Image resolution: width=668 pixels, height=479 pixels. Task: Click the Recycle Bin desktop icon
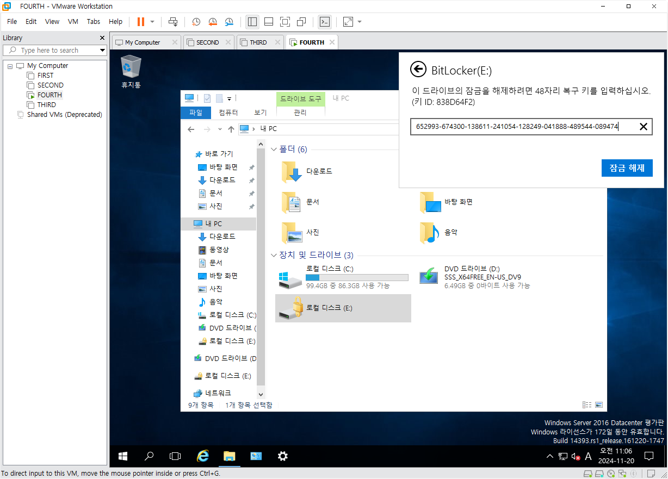131,72
